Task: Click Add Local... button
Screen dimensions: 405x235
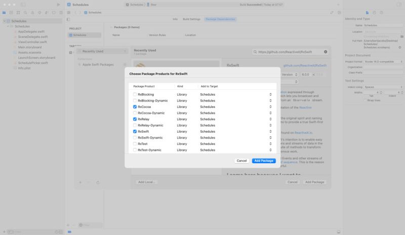Action: pos(146,182)
